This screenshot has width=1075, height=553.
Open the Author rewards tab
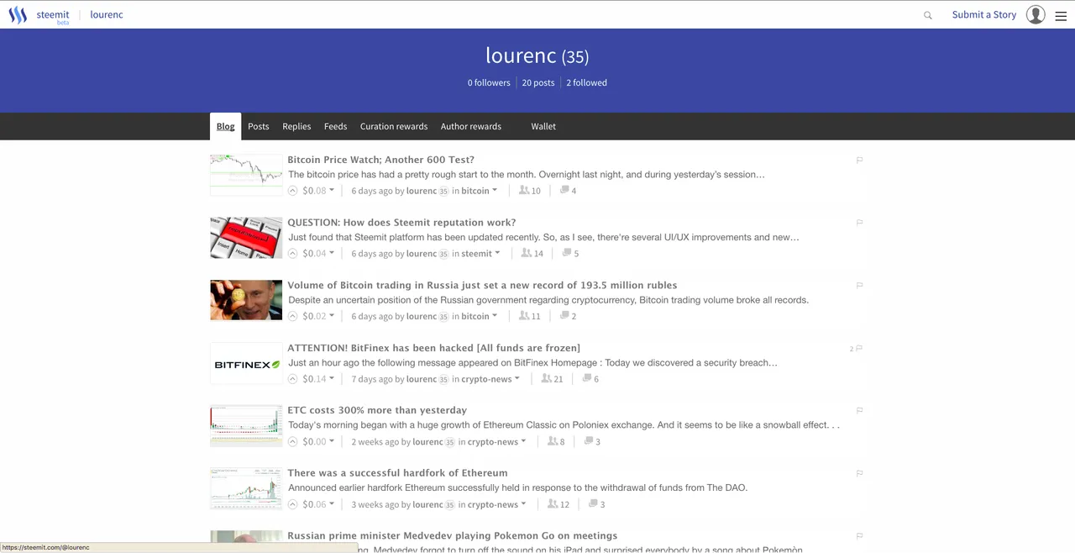tap(471, 126)
